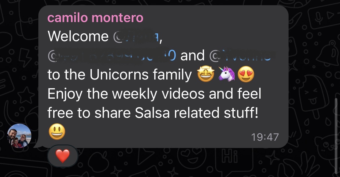The height and width of the screenshot is (177, 340).
Task: Open camilo montero's profile picture
Action: point(19,136)
